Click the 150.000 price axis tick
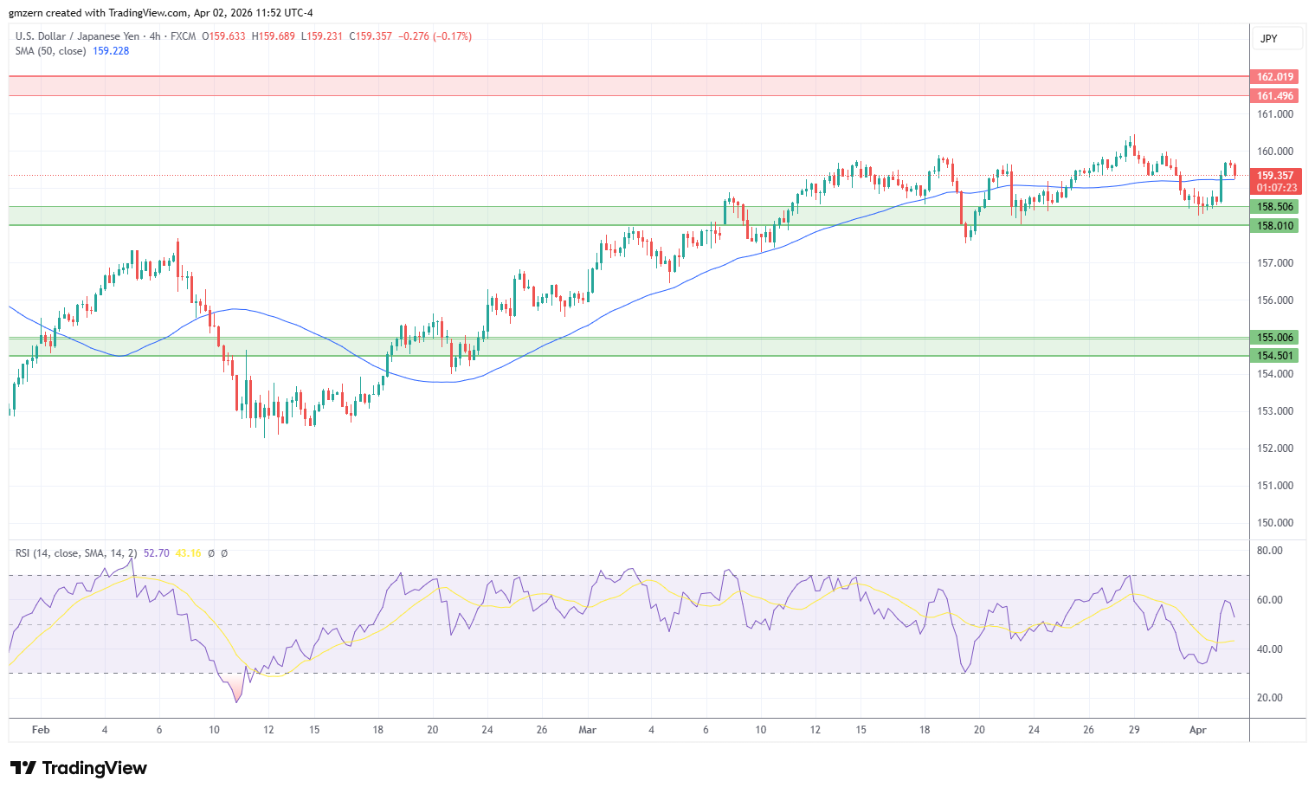Screen dimensions: 1315x794 pos(1275,523)
